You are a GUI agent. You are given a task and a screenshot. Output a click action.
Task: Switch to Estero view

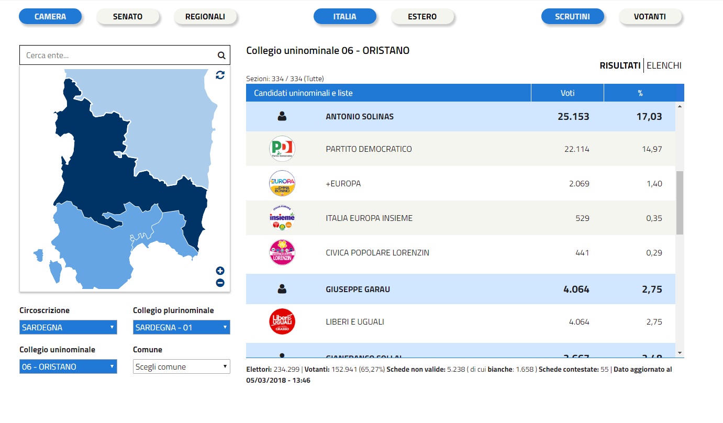pyautogui.click(x=422, y=17)
